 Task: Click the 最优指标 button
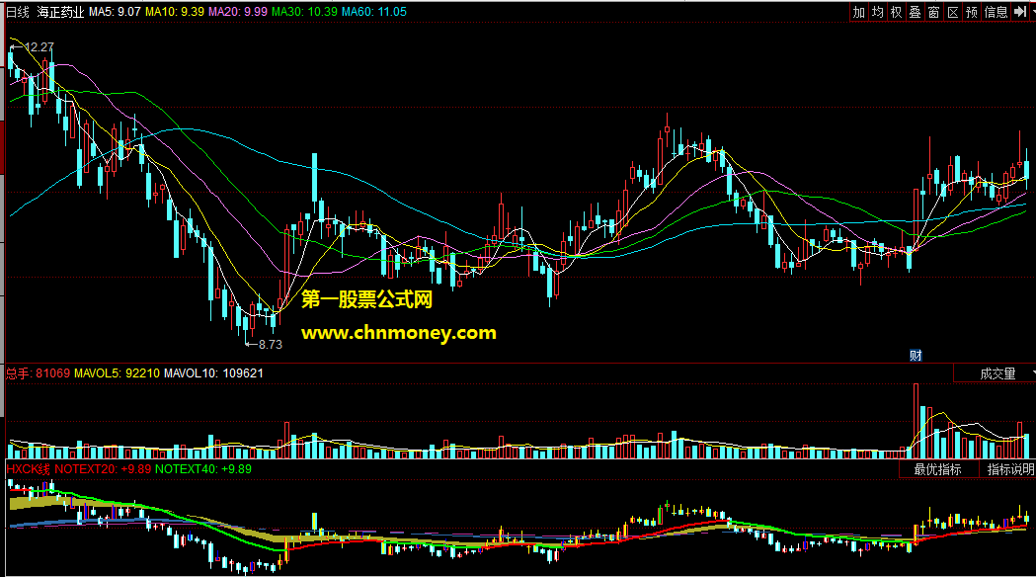click(937, 469)
